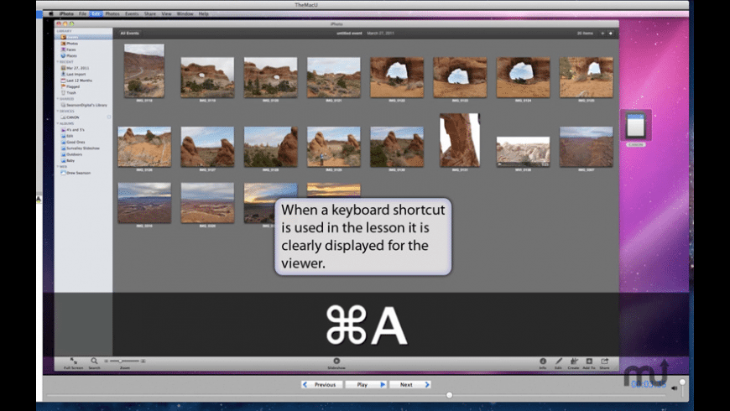The width and height of the screenshot is (730, 411).
Task: Click the Edit pencil icon
Action: tap(559, 361)
